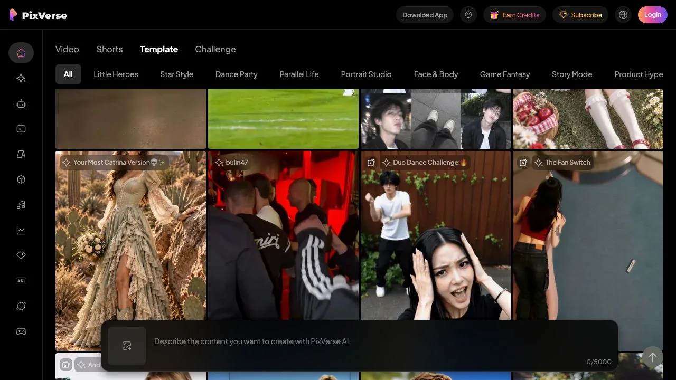Open the Game Fantasy category

click(x=505, y=74)
